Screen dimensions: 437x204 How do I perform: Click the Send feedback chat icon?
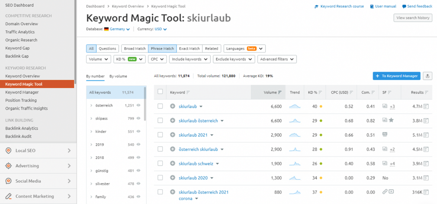tap(404, 6)
